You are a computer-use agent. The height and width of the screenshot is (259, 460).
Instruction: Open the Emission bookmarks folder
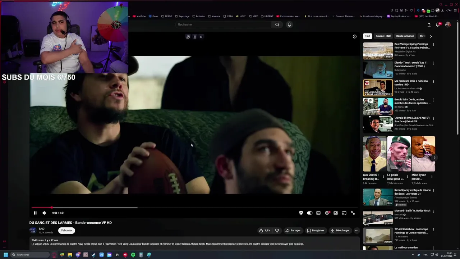(199, 16)
